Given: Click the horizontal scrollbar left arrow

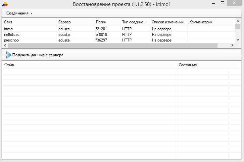Looking at the screenshot, I should pos(4,45).
